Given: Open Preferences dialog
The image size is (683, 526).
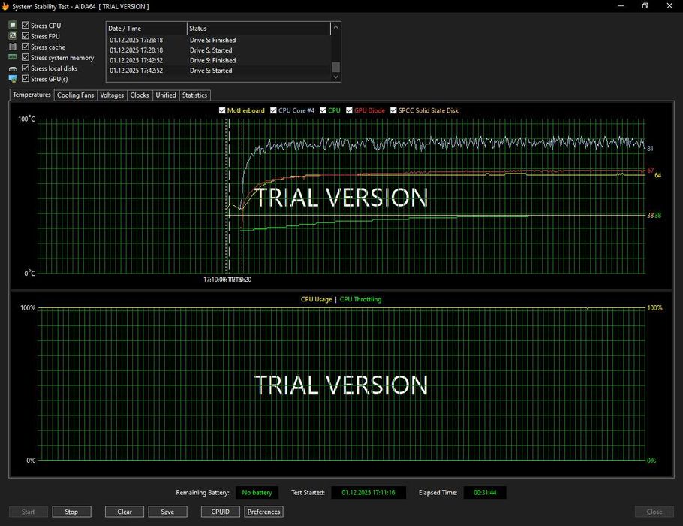Looking at the screenshot, I should (x=264, y=512).
